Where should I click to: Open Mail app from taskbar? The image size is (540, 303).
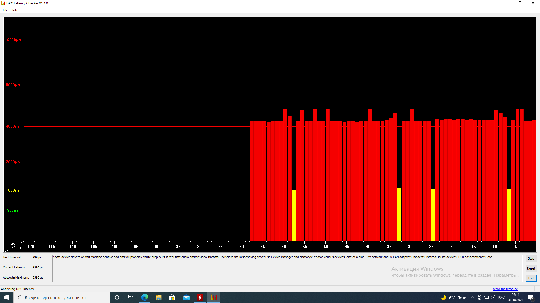pos(186,297)
